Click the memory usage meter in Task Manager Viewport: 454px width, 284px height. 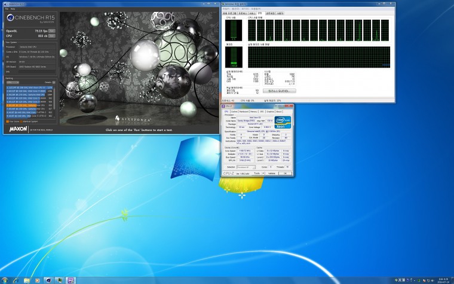234,57
